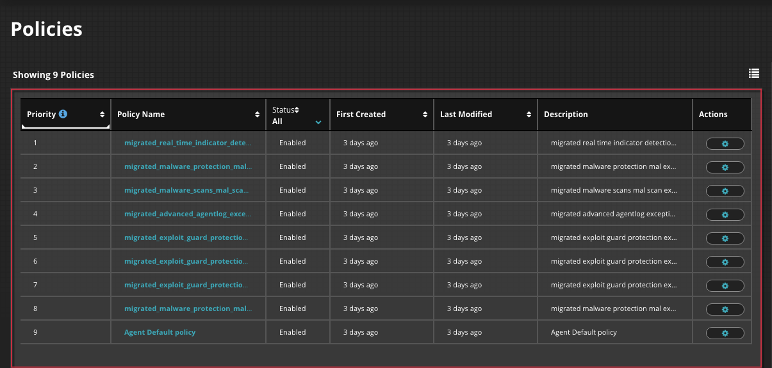
Task: Open the priority 5 migrated_exploit_guard policy link
Action: click(186, 237)
